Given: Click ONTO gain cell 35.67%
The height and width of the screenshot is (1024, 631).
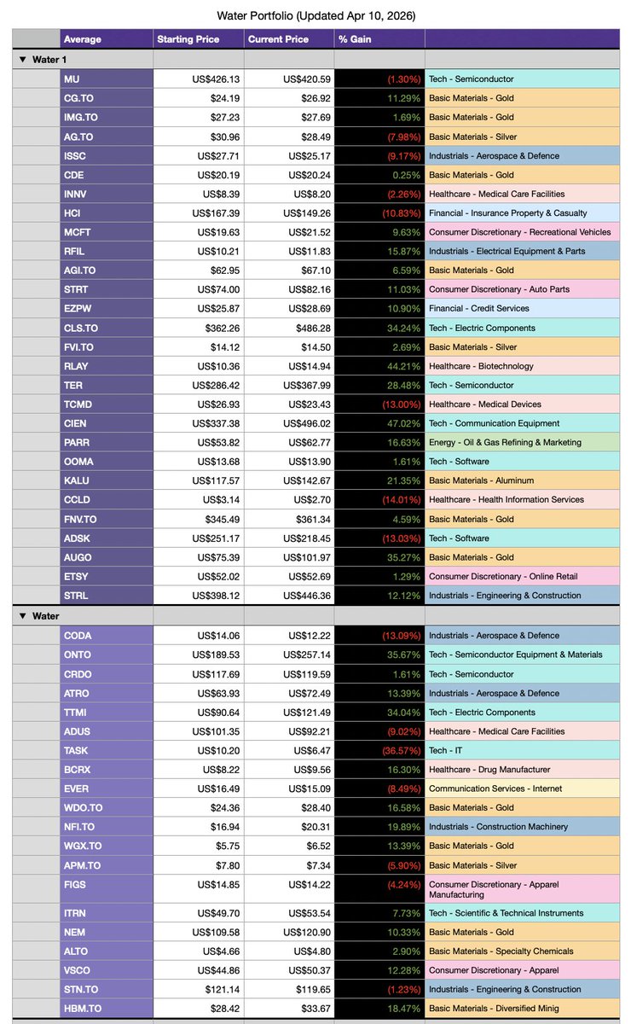Looking at the screenshot, I should [379, 655].
